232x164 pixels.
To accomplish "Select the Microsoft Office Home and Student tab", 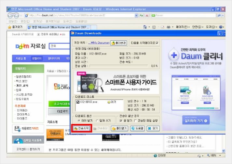I will coord(59,27).
